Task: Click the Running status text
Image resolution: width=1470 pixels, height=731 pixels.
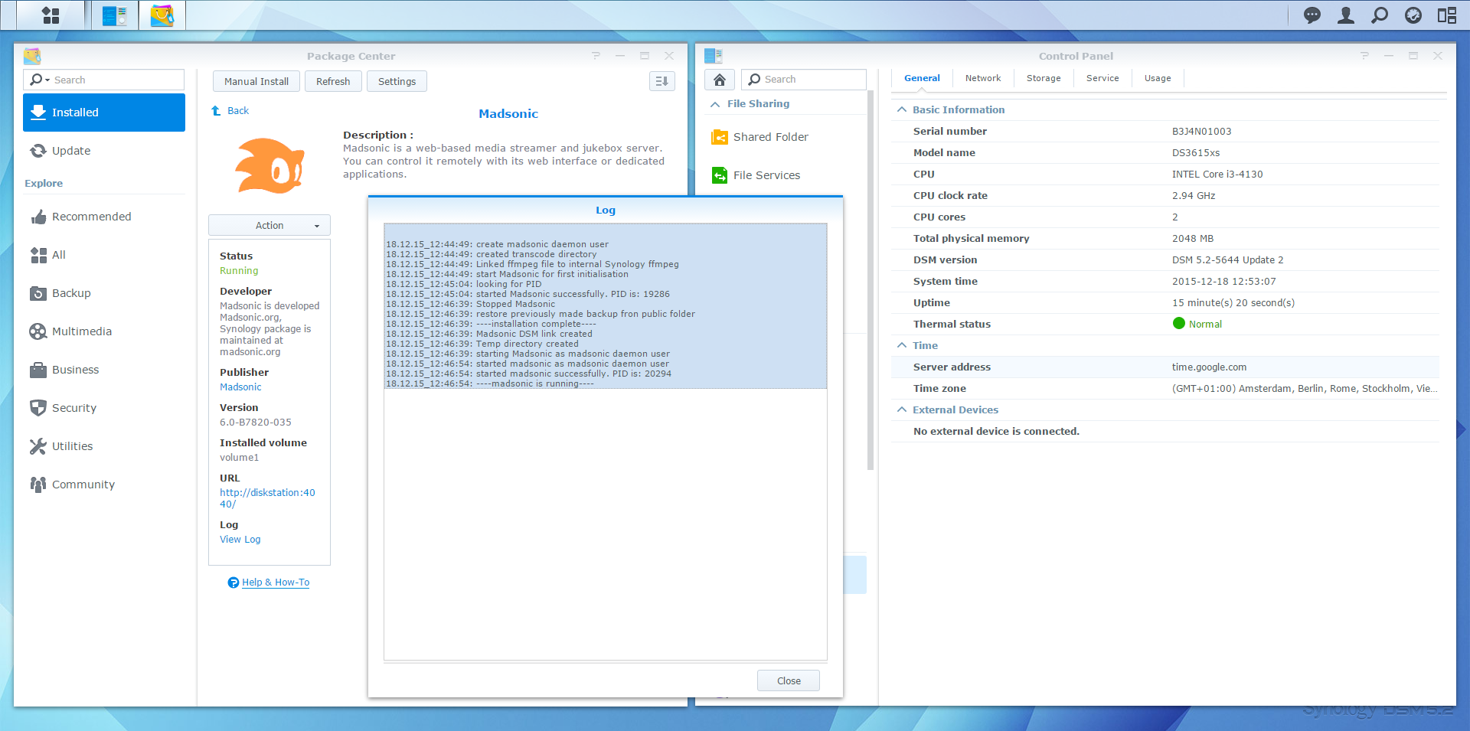Action: pyautogui.click(x=239, y=271)
